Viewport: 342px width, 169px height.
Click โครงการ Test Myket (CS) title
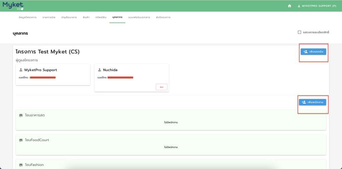point(48,52)
